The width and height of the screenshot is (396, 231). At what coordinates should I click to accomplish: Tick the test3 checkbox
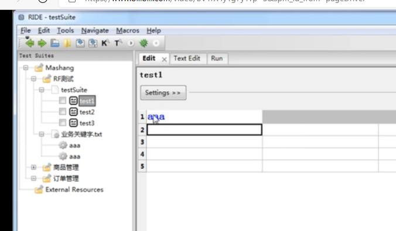pos(62,123)
